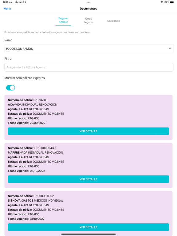Click the chevron arrow in Ramo dropdown
Image resolution: width=177 pixels, height=236 pixels.
pyautogui.click(x=170, y=49)
